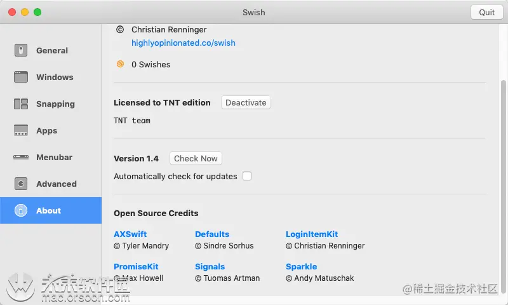Open the Signals credit link

coord(210,267)
